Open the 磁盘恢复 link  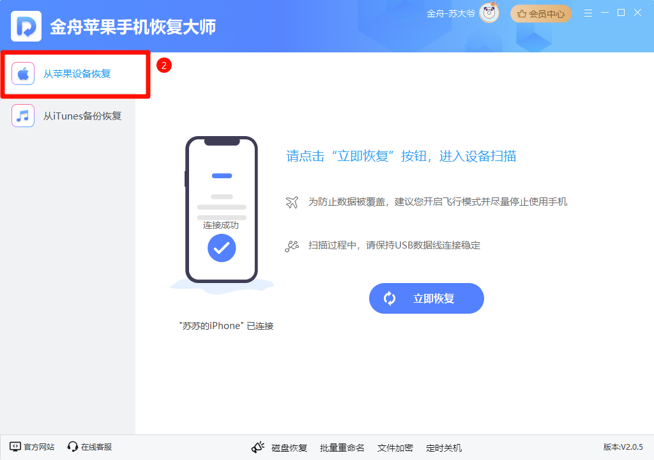289,448
